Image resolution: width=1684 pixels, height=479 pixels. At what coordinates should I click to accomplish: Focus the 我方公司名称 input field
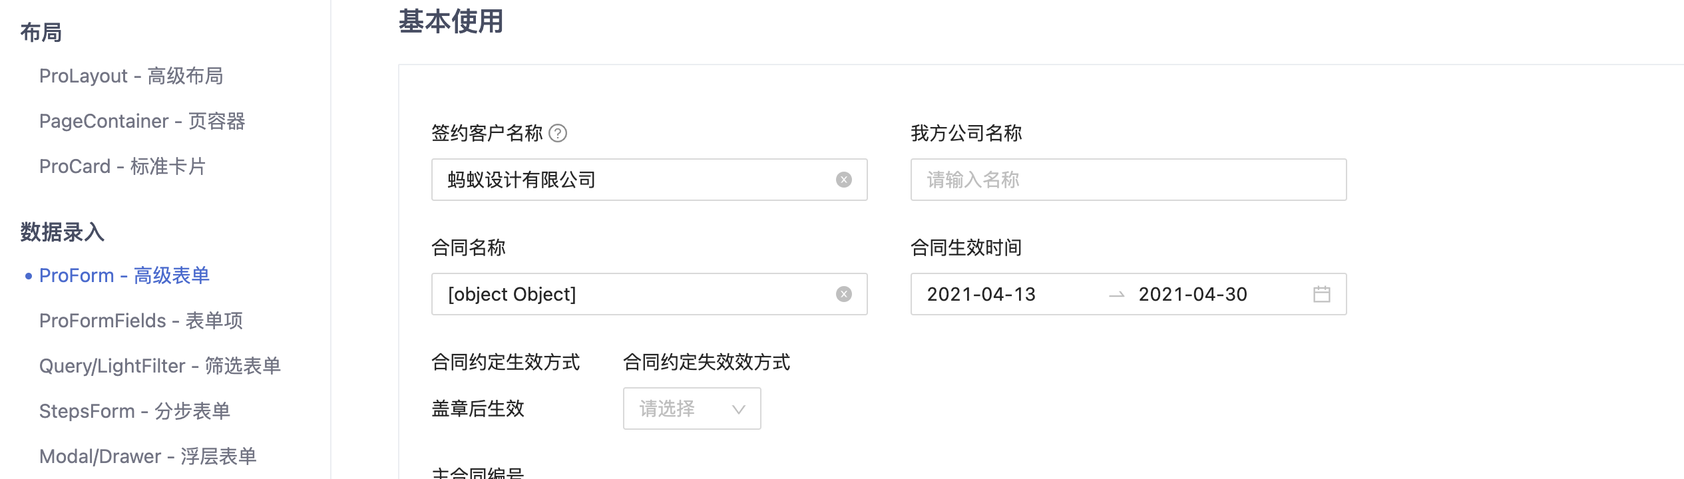click(1128, 179)
